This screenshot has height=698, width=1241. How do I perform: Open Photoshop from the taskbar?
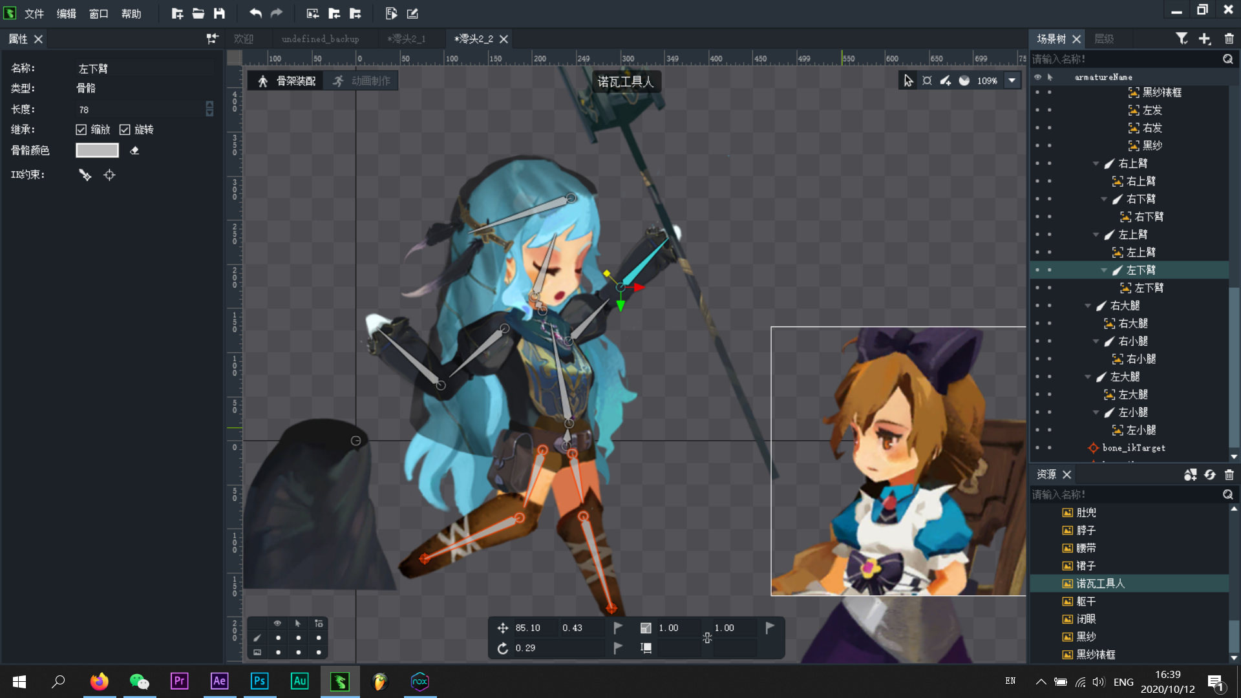pyautogui.click(x=259, y=681)
